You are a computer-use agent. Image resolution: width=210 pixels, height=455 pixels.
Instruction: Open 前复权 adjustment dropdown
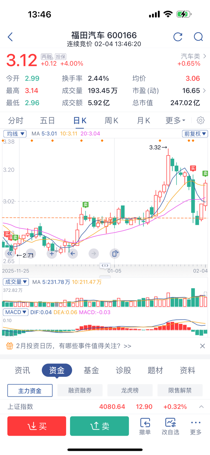(195, 134)
